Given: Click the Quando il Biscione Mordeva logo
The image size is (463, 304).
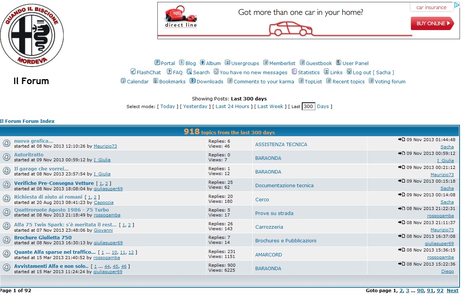Looking at the screenshot, I should tap(32, 35).
